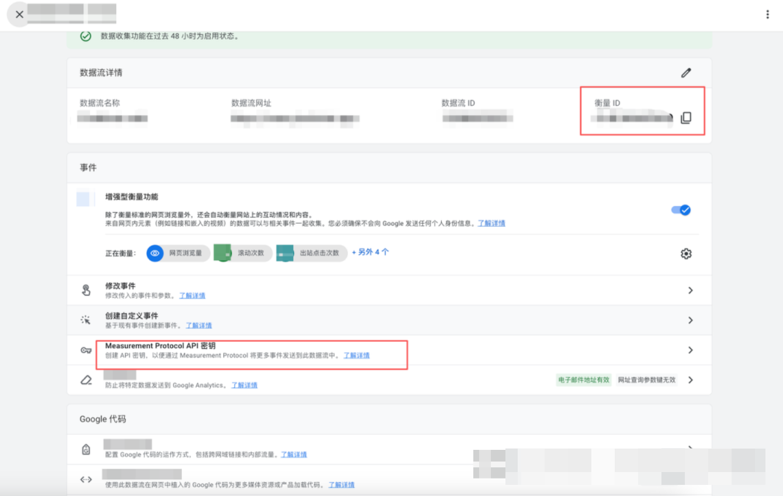Viewport: 783px width, 496px height.
Task: Select the 出站点击次数 measurement chip
Action: click(x=311, y=253)
